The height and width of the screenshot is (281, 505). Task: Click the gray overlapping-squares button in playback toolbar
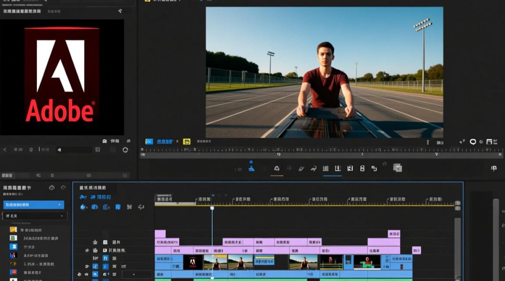(x=398, y=168)
